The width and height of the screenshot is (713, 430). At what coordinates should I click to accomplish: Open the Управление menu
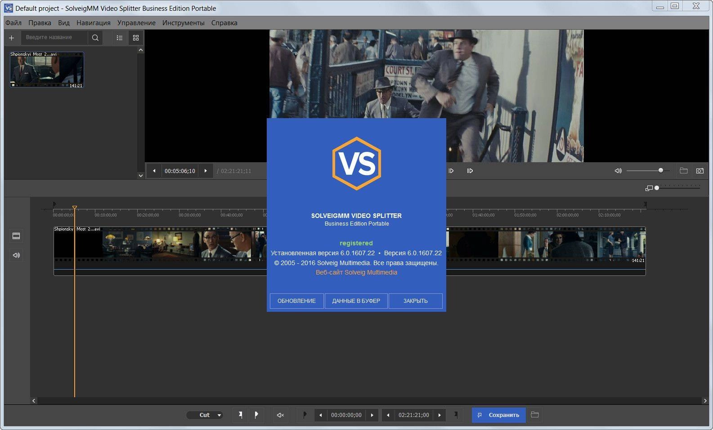click(136, 23)
